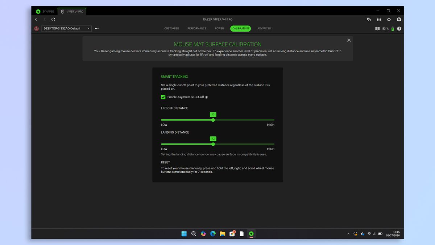Select the CALIBRATION tab

pyautogui.click(x=241, y=28)
